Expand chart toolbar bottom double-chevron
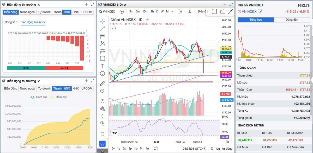313x153 pixels. [103, 151]
